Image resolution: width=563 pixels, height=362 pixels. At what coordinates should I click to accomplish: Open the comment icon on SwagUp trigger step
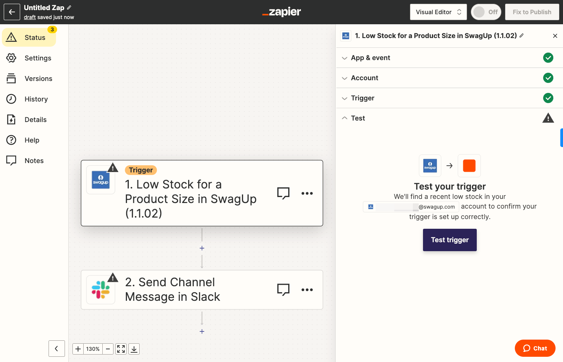pos(283,193)
